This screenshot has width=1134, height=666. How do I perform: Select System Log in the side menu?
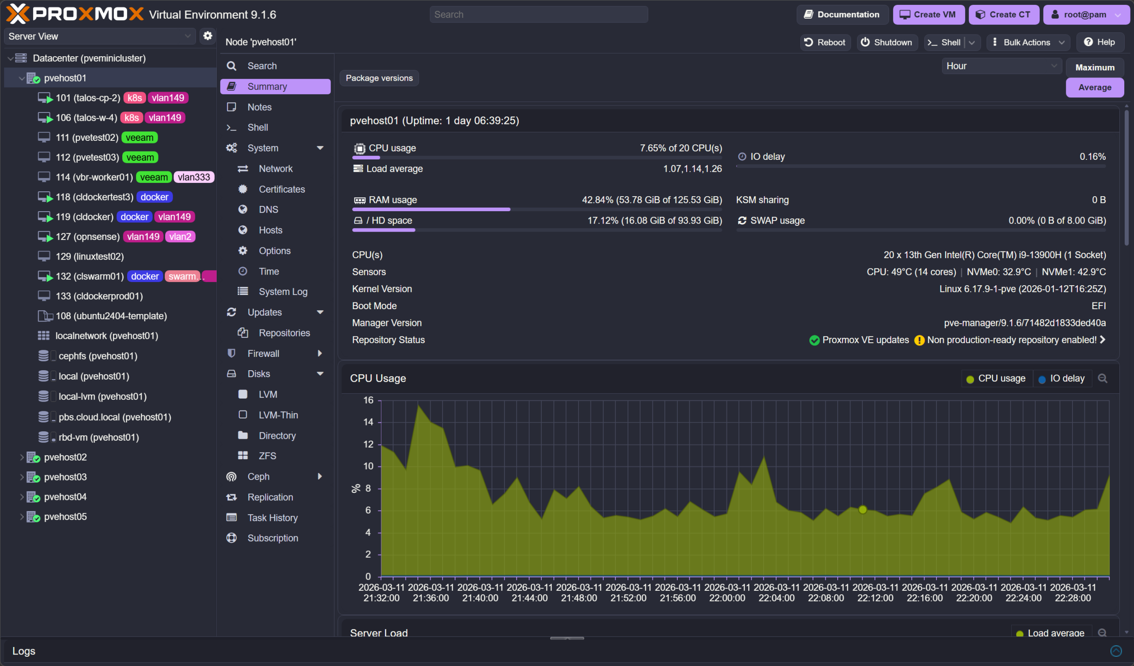coord(283,292)
